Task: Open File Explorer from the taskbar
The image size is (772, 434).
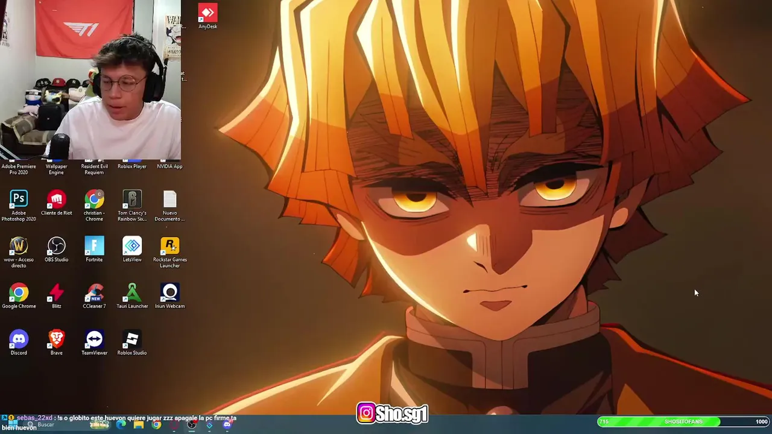Action: tap(139, 425)
